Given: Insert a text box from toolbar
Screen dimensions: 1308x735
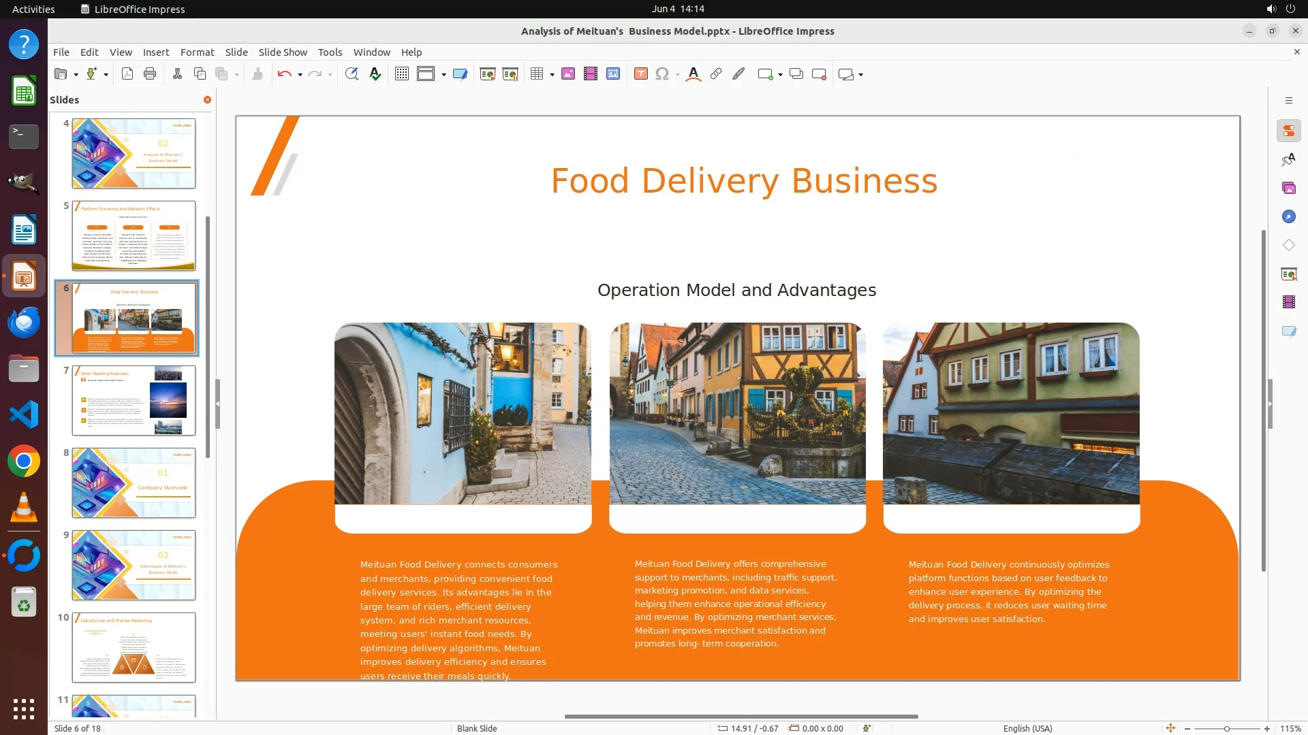Looking at the screenshot, I should click(640, 74).
